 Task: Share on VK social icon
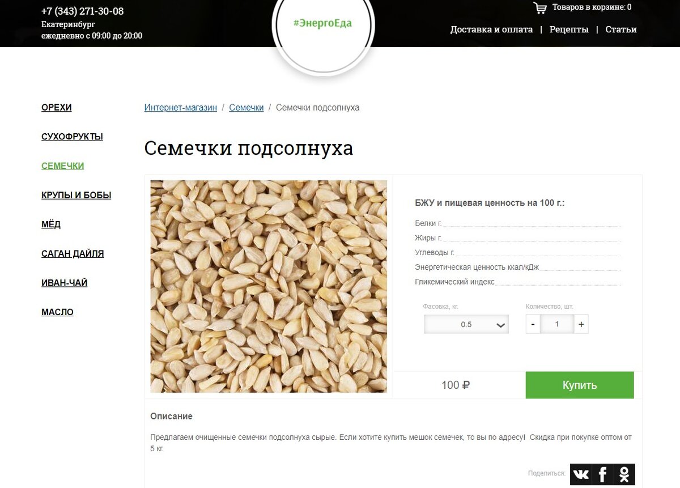point(581,474)
